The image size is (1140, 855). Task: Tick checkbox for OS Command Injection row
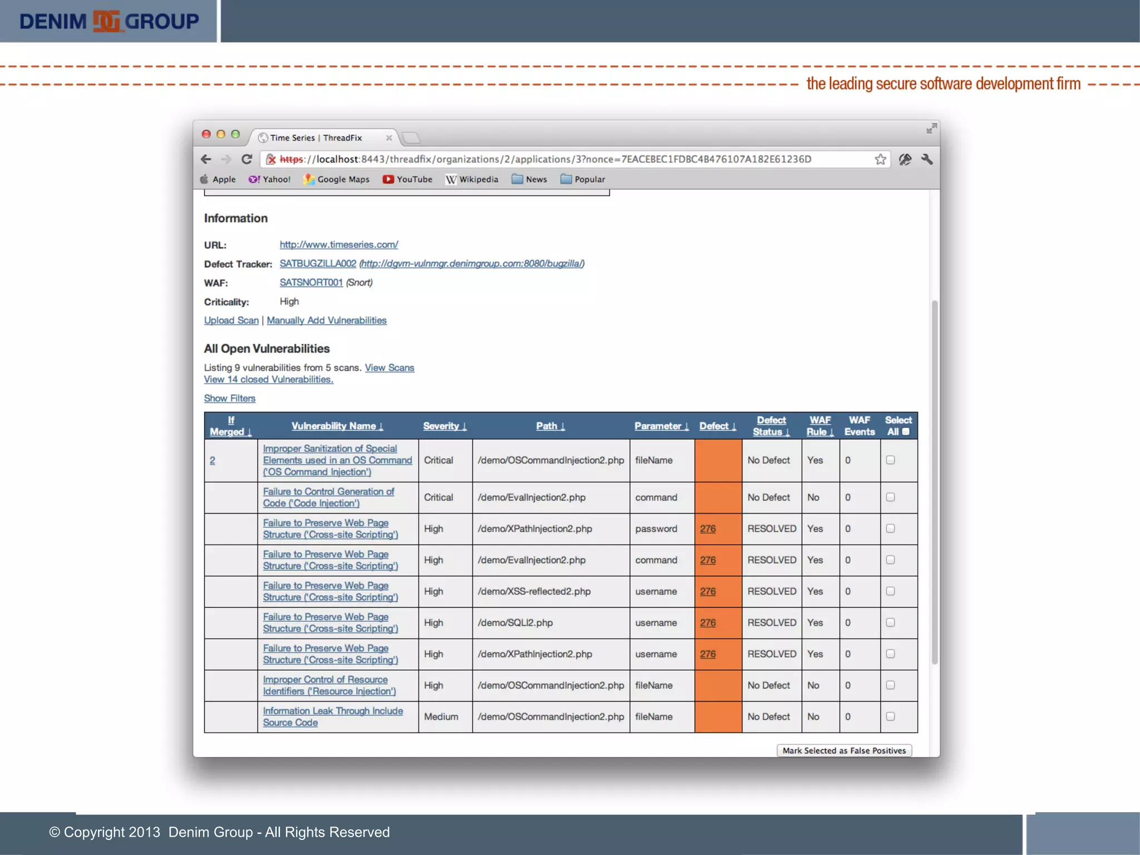[890, 460]
